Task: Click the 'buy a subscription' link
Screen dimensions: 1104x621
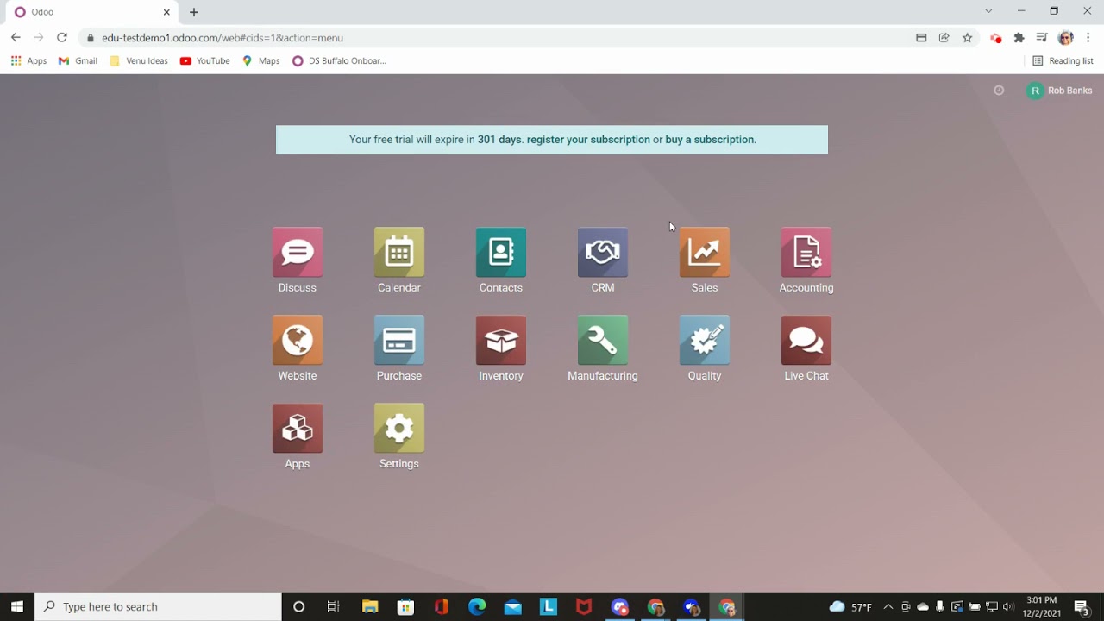Action: pyautogui.click(x=710, y=140)
